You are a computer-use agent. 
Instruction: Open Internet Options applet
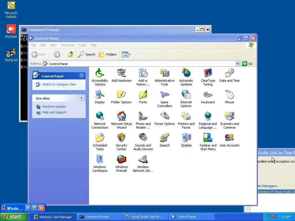point(186,99)
